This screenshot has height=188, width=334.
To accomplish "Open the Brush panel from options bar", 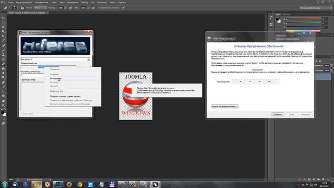I will point(22,8).
